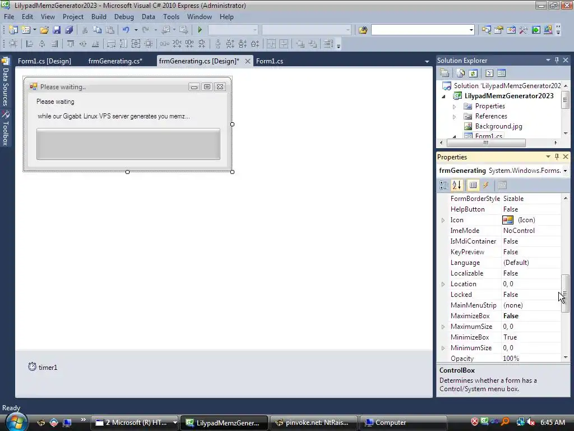Expand the MinimumSize property row
This screenshot has width=574, height=431.
443,348
